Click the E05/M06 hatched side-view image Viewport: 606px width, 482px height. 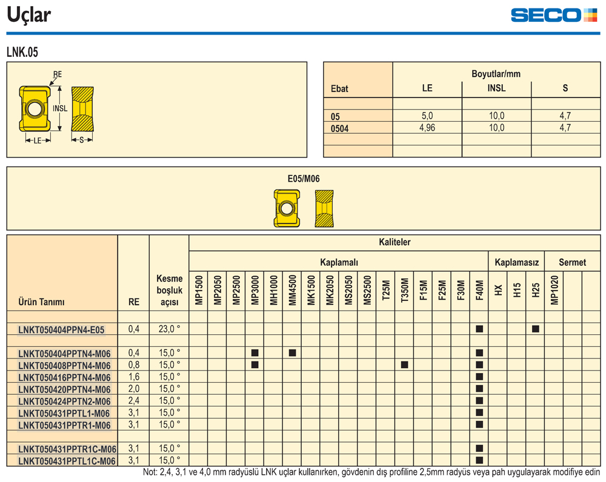(324, 208)
